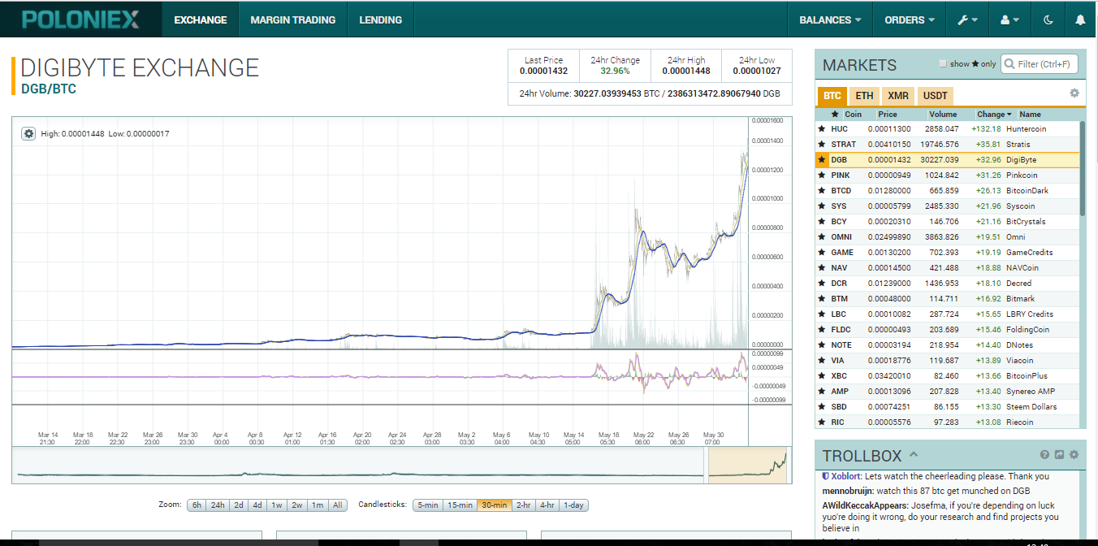This screenshot has width=1098, height=546.
Task: Set chart zoom to 24h
Action: [x=218, y=505]
